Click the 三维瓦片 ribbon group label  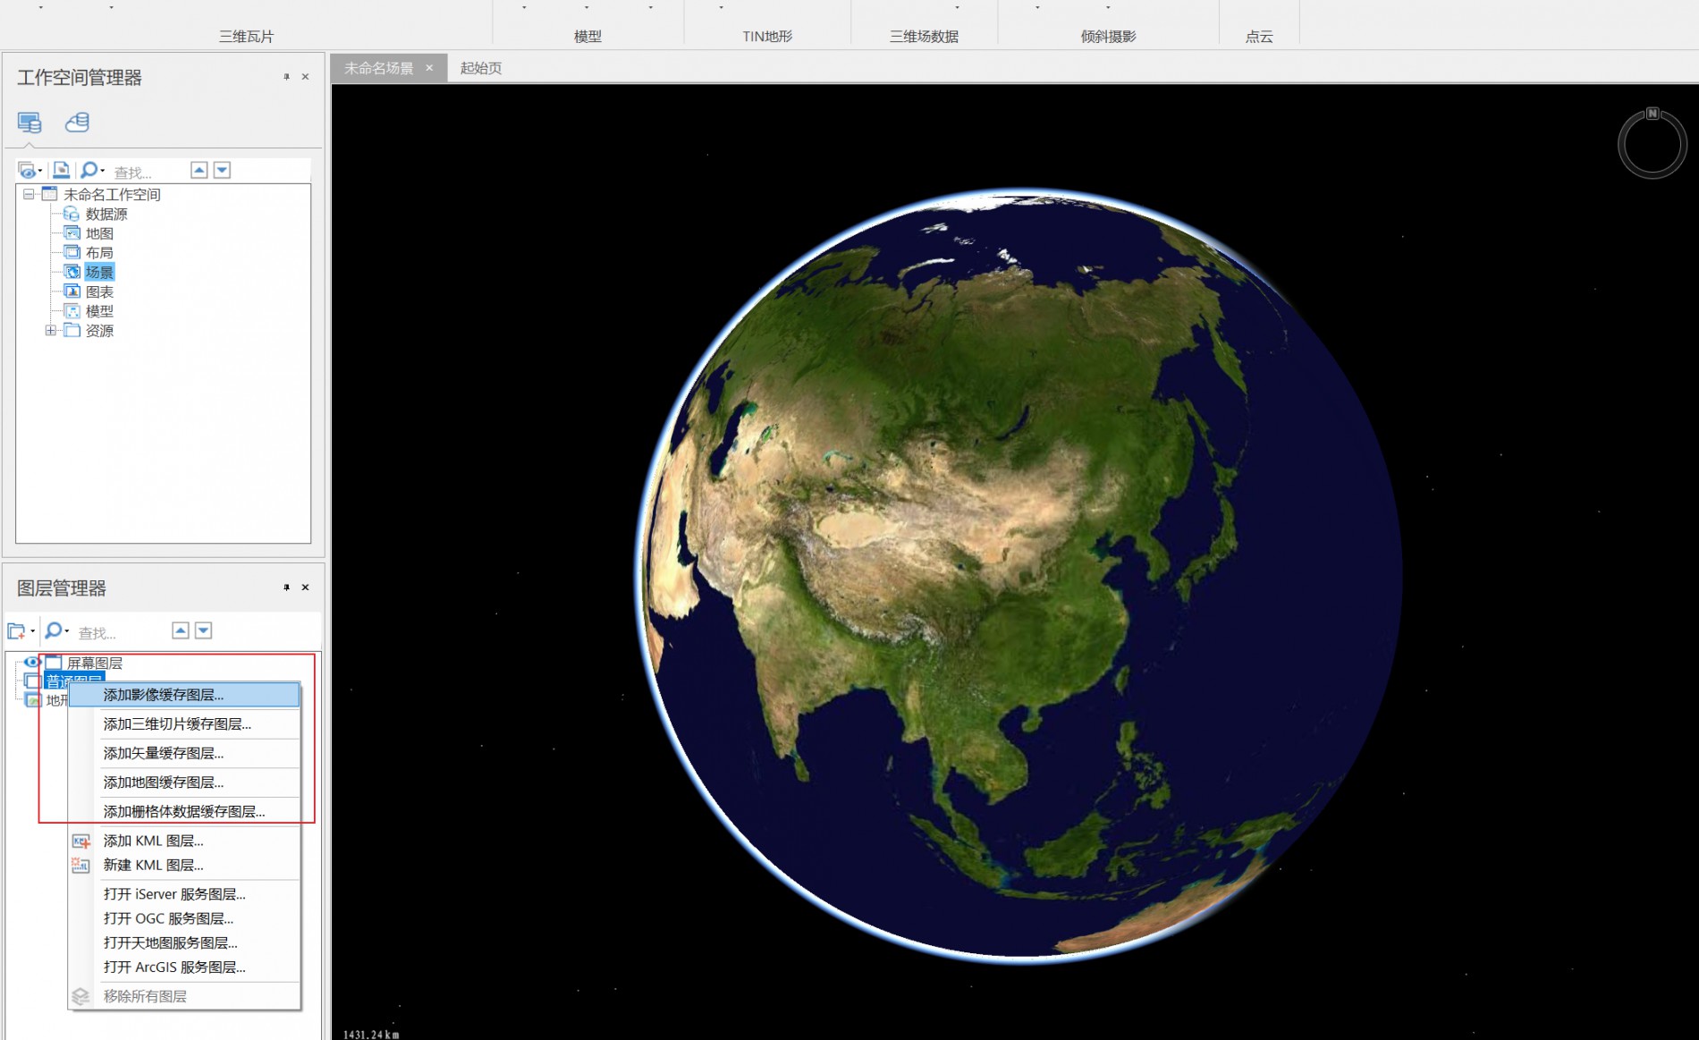[247, 37]
